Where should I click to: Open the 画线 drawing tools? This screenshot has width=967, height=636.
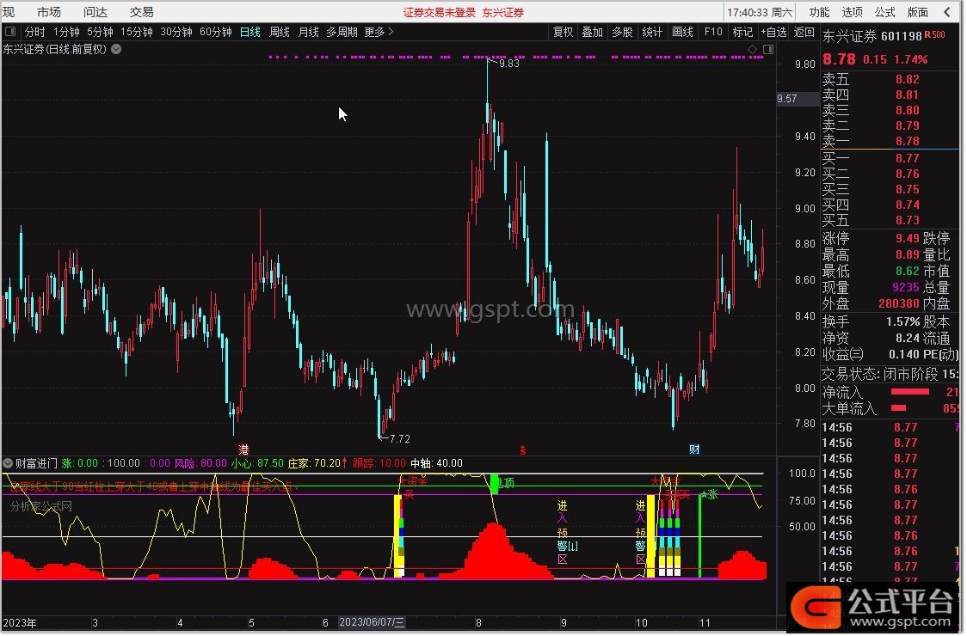[682, 32]
